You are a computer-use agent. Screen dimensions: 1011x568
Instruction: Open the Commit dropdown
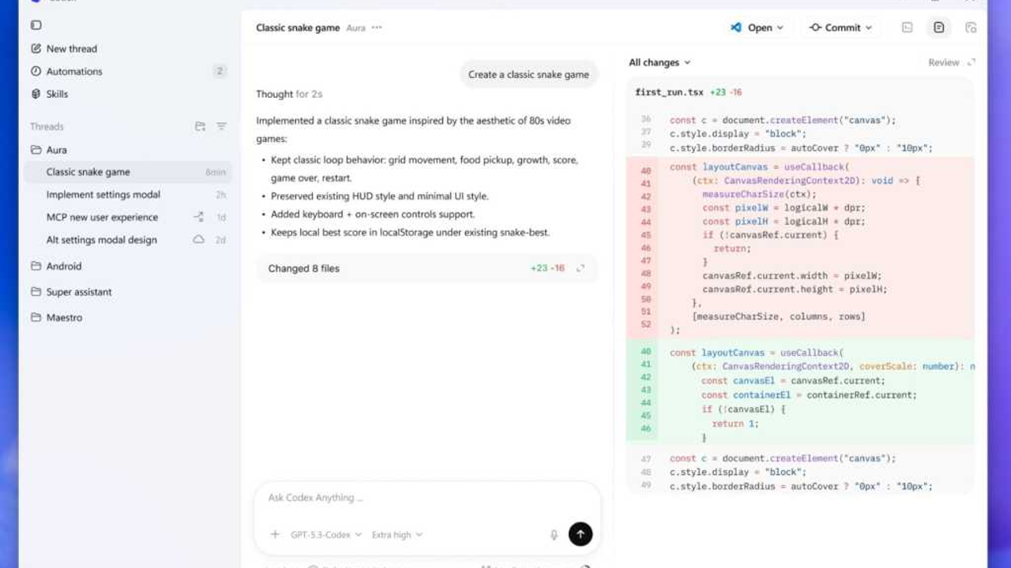pos(840,28)
